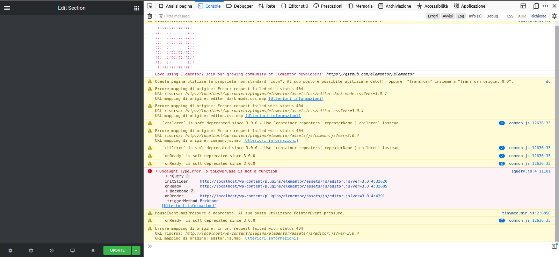Toggle the Info (1) filter
Screen dimensions: 559x257
tap(475, 16)
